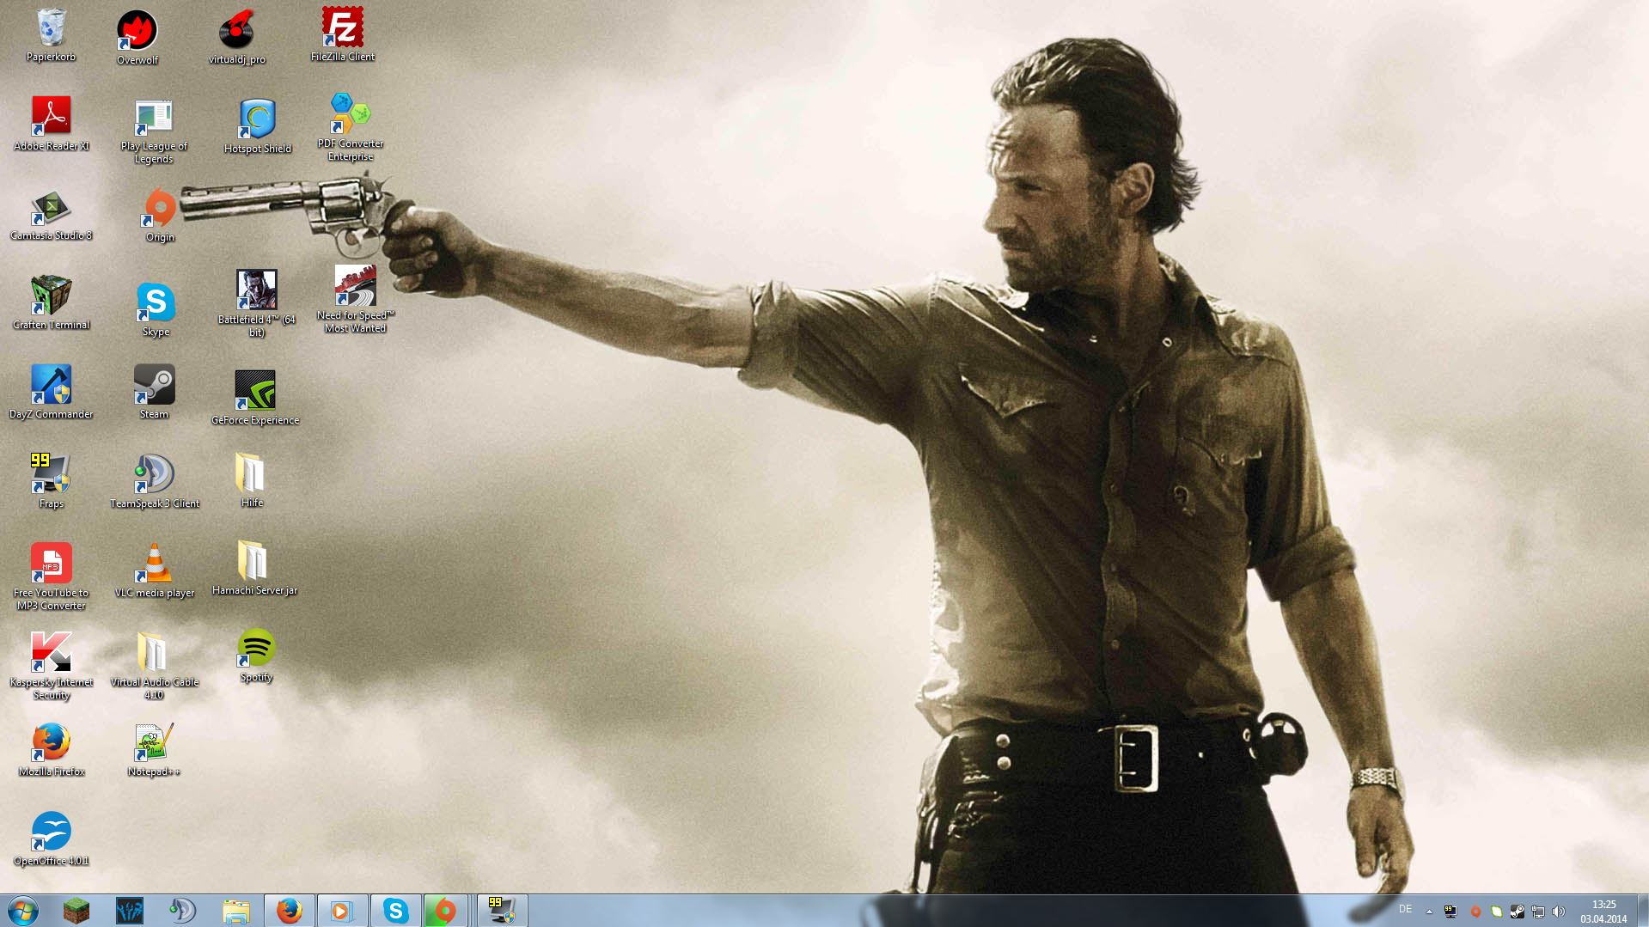
Task: Click the Papierkorb recycle bin icon
Action: pyautogui.click(x=52, y=28)
